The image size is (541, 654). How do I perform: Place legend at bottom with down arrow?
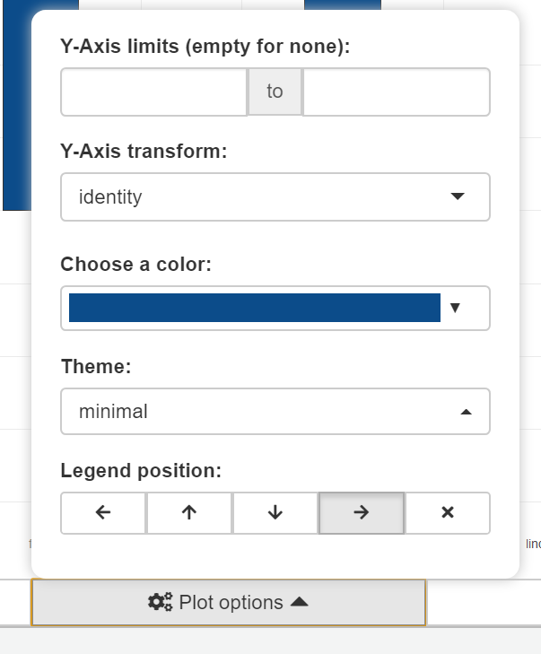(275, 513)
